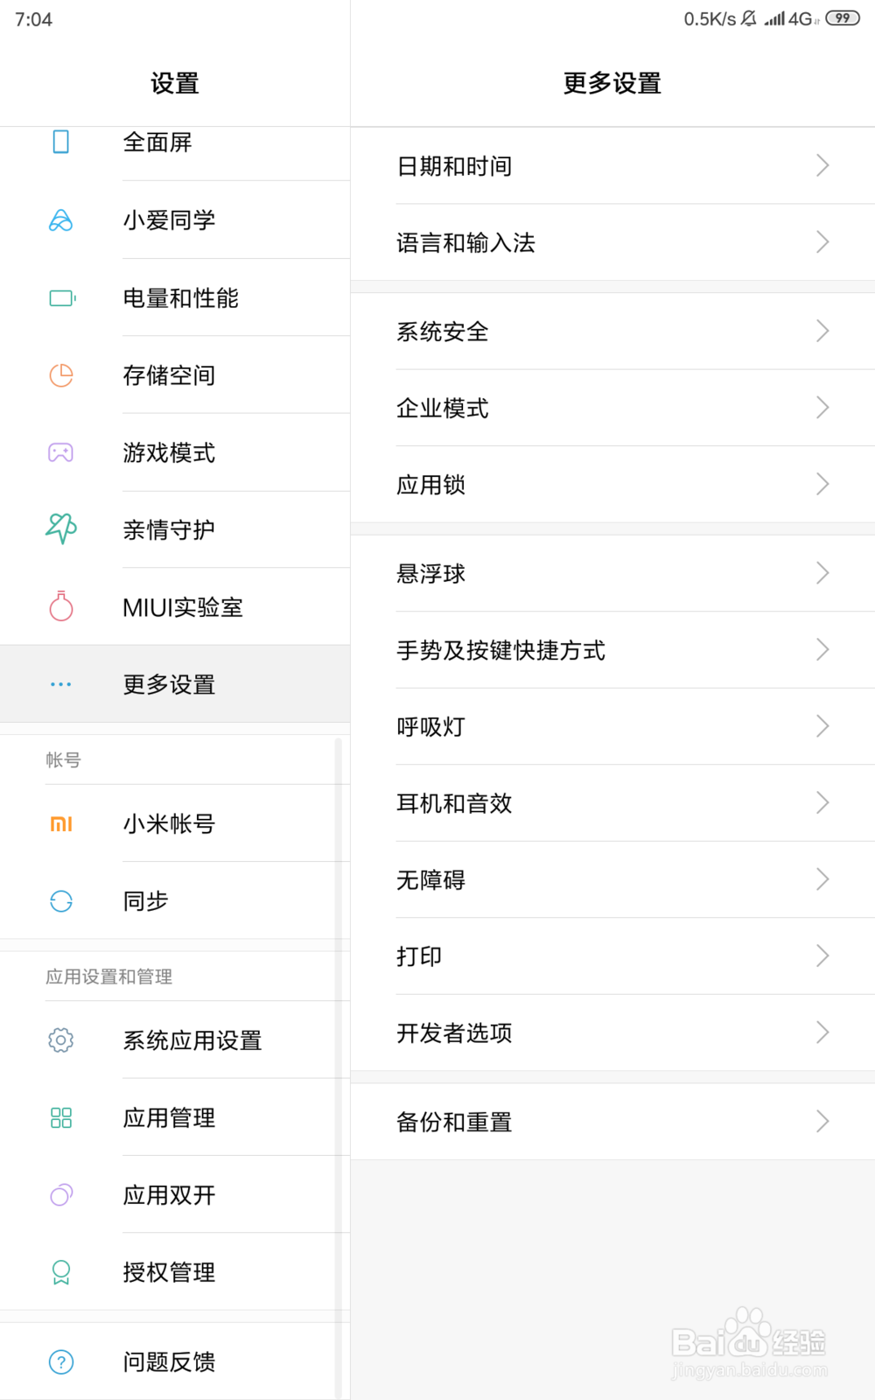Tap the orange Mi logo for 小米帐号
This screenshot has width=875, height=1400.
coord(61,823)
